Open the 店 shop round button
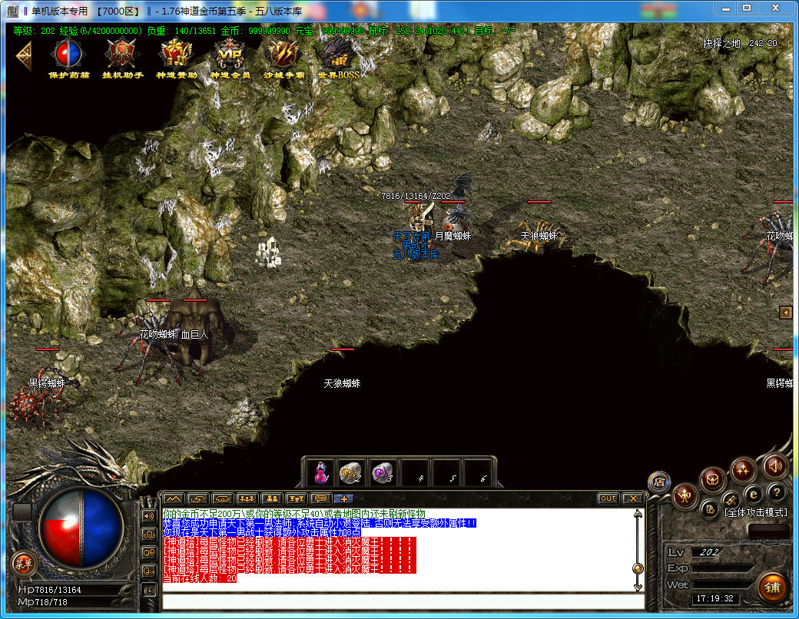This screenshot has width=799, height=619. click(659, 482)
